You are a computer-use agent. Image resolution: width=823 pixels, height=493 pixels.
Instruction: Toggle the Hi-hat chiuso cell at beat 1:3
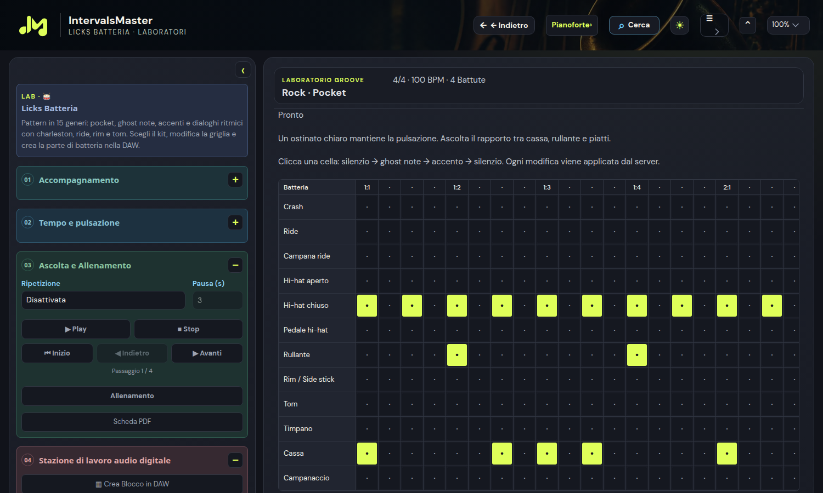(547, 306)
